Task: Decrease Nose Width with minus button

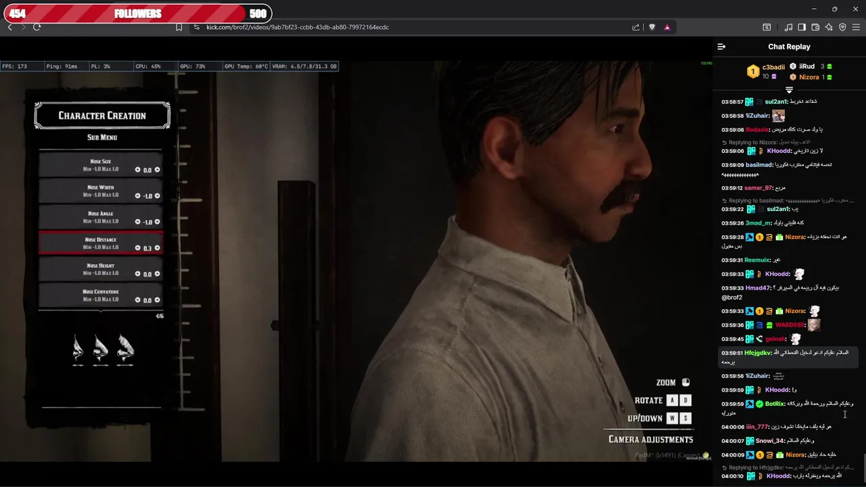Action: point(138,196)
